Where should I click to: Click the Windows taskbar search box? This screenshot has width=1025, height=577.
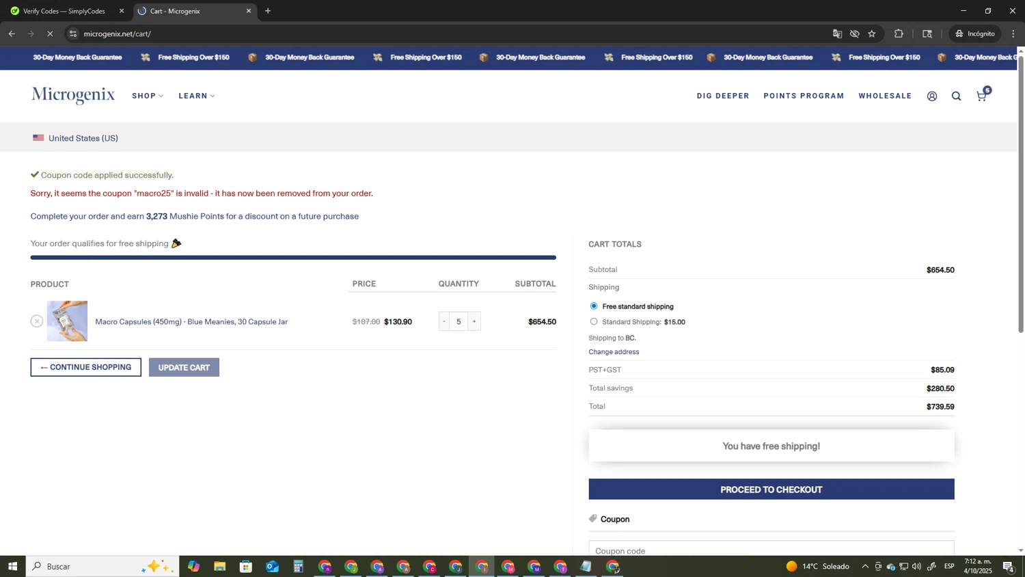click(x=102, y=567)
